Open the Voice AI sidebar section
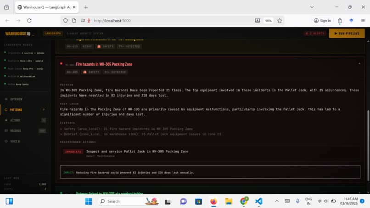370x208 pixels. coord(15,141)
